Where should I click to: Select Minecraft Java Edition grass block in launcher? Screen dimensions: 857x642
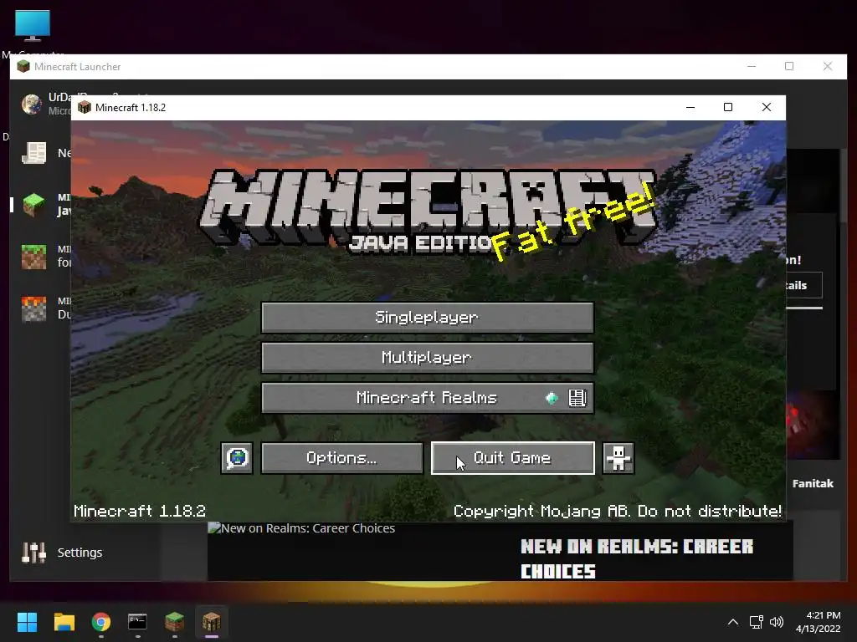33,204
